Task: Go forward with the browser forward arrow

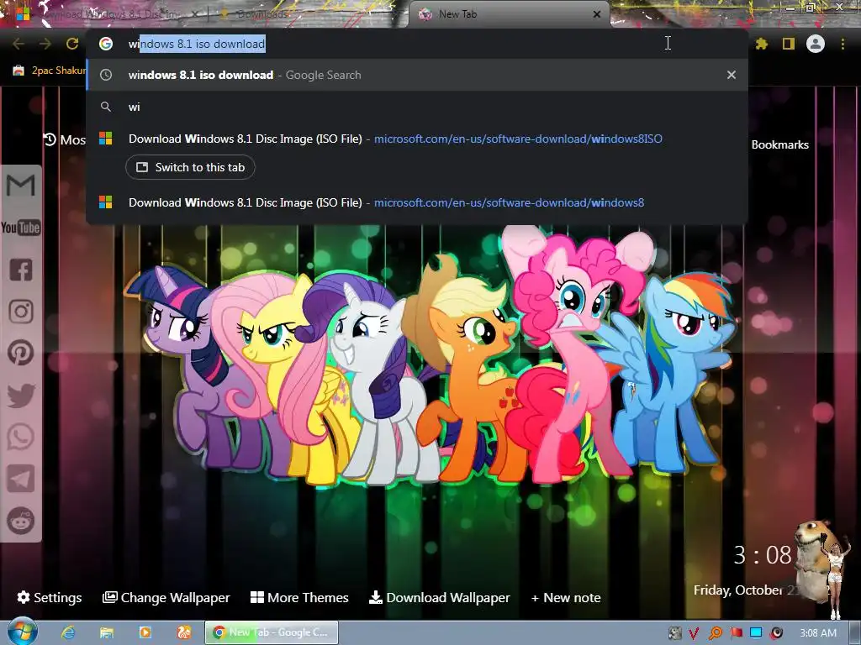Action: tap(45, 44)
